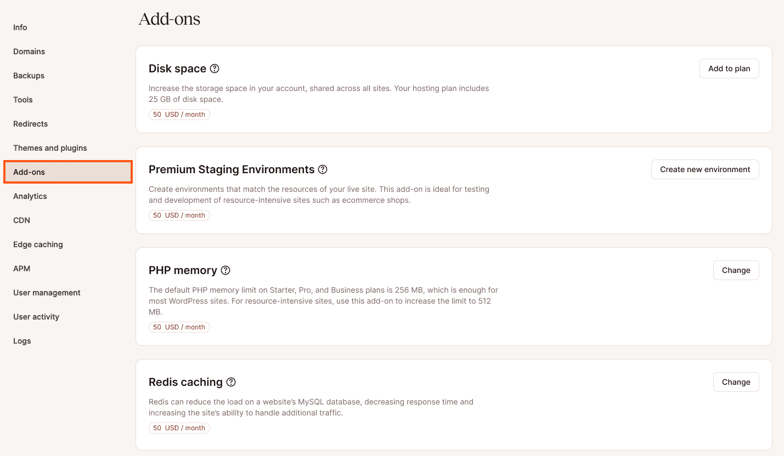Screen dimensions: 784x456
Task: Open User management in sidebar
Action: [47, 293]
